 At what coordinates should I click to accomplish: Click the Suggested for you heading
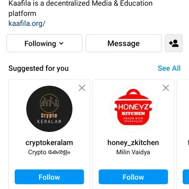point(38,68)
